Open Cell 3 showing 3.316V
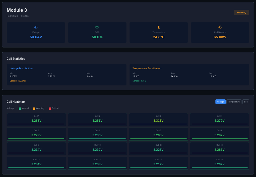Screen dimensions: 256x177 coord(158,119)
